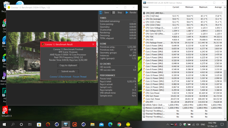Click the Save icon in Corona toolbar
This screenshot has height=128, width=228.
[x=101, y=12]
